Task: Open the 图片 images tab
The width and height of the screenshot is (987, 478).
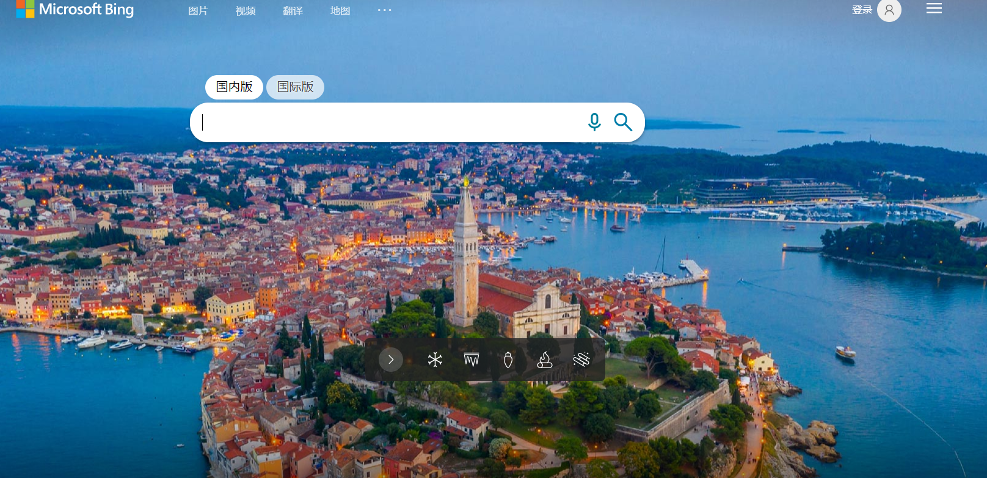Action: [198, 11]
